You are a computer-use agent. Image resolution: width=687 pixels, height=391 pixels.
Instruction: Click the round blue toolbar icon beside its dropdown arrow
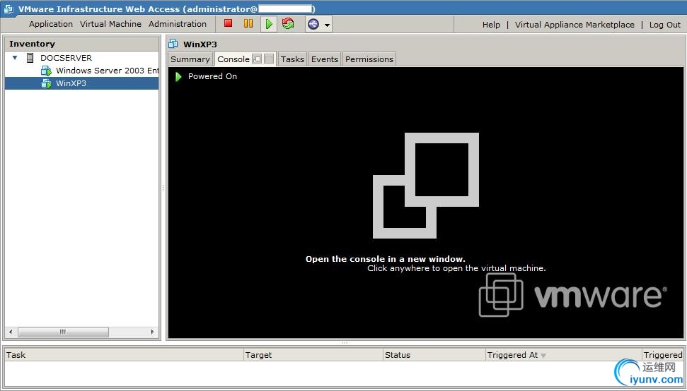click(313, 24)
